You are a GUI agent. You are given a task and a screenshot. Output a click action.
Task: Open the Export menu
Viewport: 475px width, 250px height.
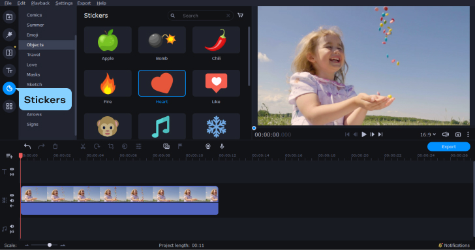pyautogui.click(x=84, y=3)
